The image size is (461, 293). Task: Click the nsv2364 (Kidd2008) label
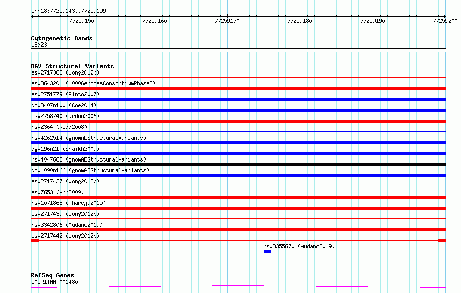pyautogui.click(x=59, y=127)
